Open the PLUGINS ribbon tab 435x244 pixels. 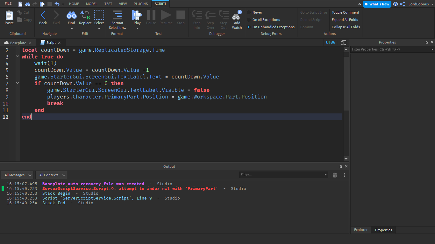point(141,4)
